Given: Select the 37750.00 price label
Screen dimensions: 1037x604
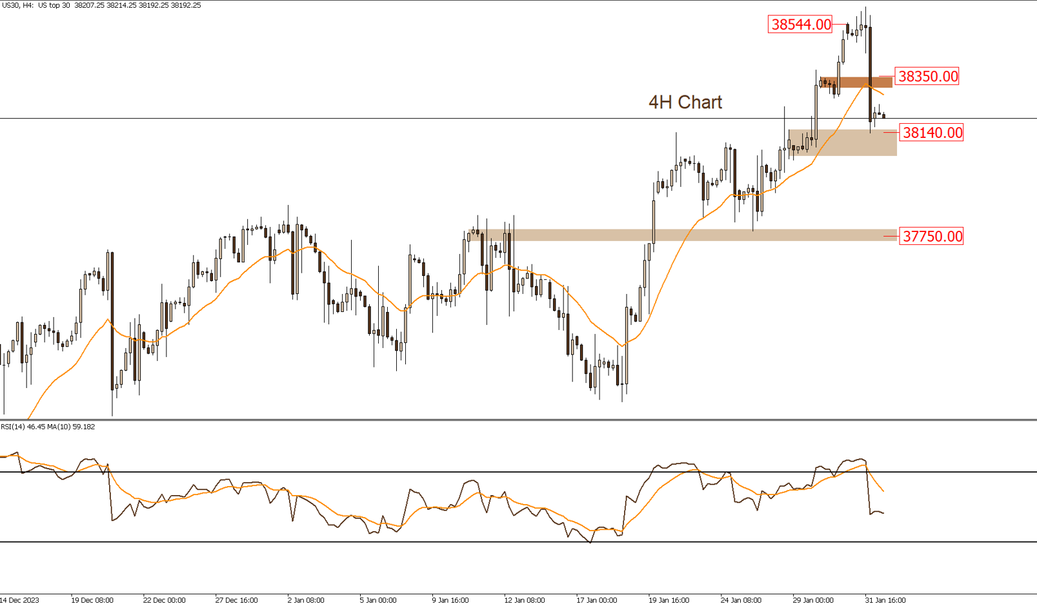Looking at the screenshot, I should pos(932,237).
